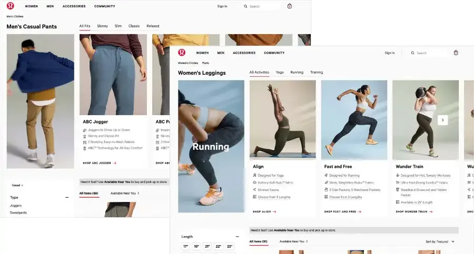
Task: Select the 'All Items (91)' tab
Action: pyautogui.click(x=259, y=241)
